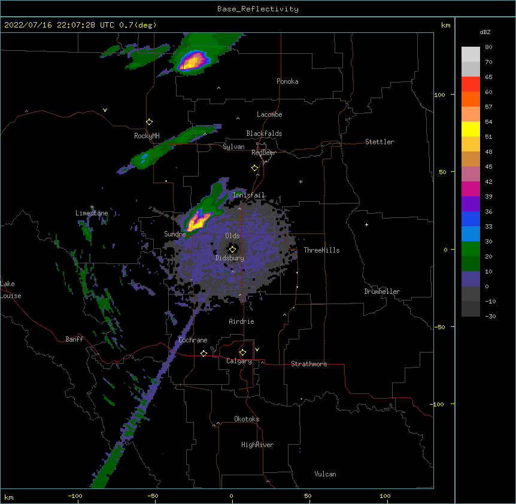Viewport: 516px width, 504px height.
Task: Select the orange 57-60 dBZ legend swatch
Action: click(471, 99)
